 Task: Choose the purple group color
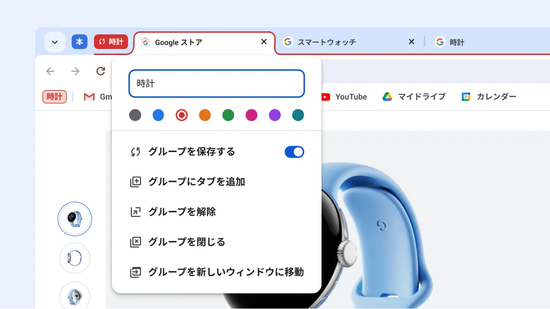(x=274, y=115)
